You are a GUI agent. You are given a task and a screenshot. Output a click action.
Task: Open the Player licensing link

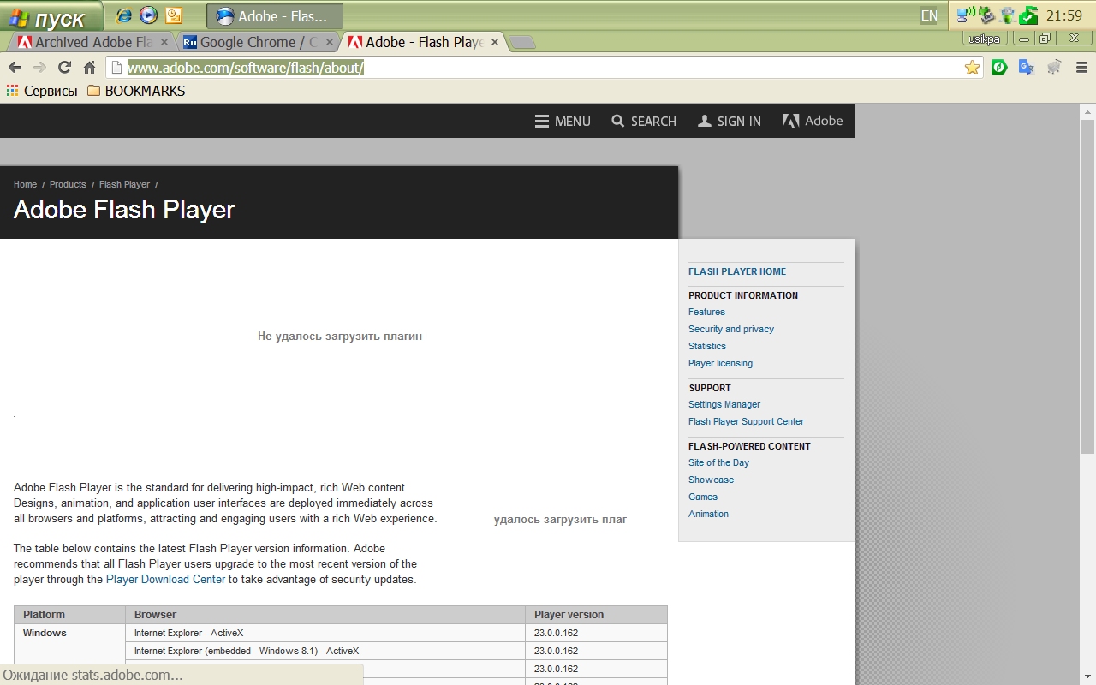coord(720,363)
